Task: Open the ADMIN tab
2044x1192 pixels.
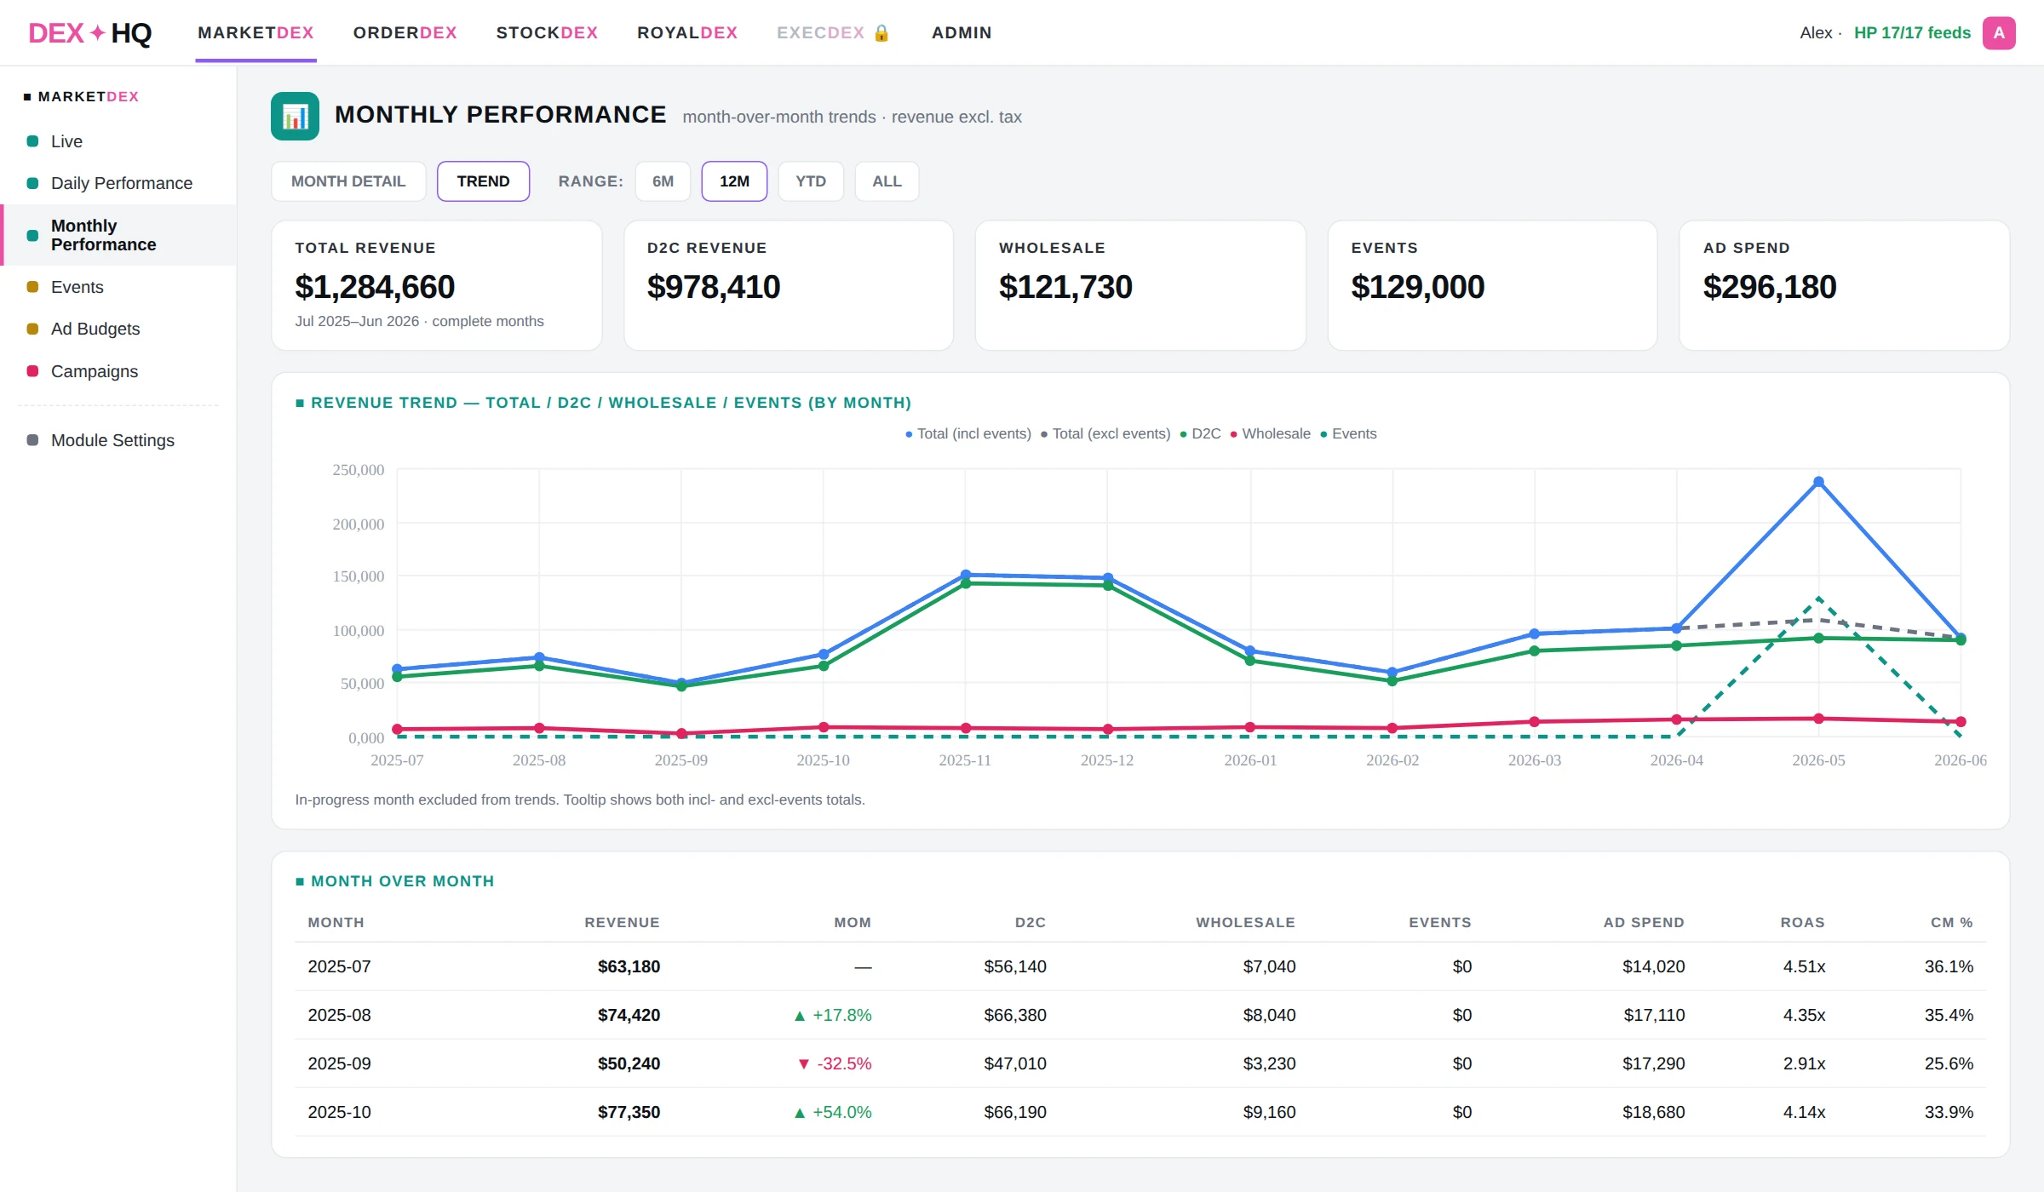Action: 962,33
